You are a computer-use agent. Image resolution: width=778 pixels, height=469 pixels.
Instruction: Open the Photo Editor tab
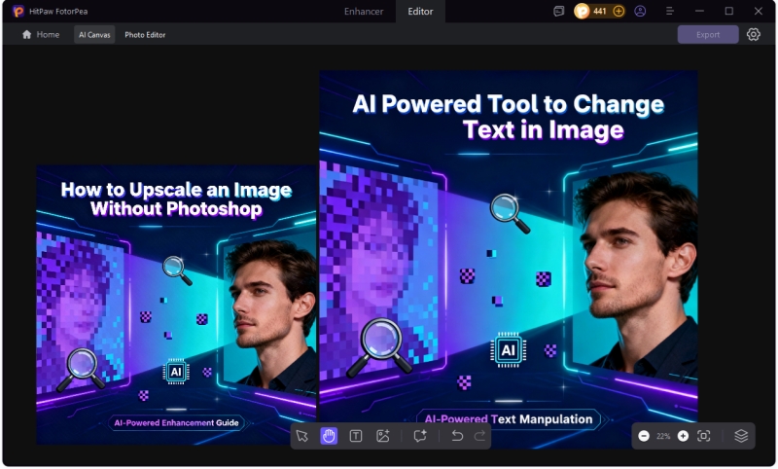pyautogui.click(x=145, y=35)
